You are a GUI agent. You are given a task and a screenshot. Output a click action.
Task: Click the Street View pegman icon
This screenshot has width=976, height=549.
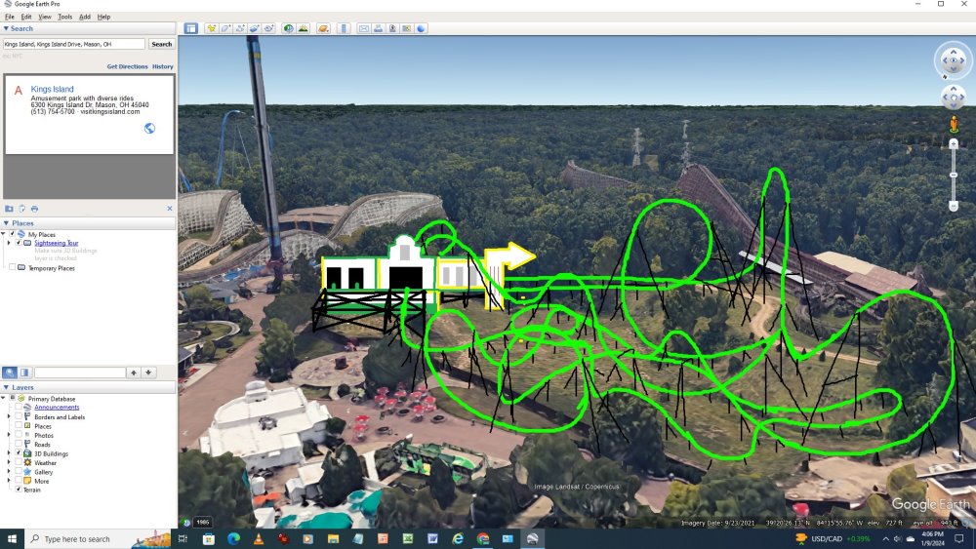(953, 124)
